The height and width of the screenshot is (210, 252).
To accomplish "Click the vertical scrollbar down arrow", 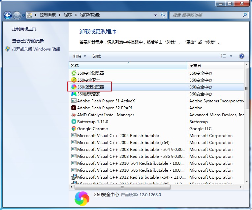I will point(247,182).
